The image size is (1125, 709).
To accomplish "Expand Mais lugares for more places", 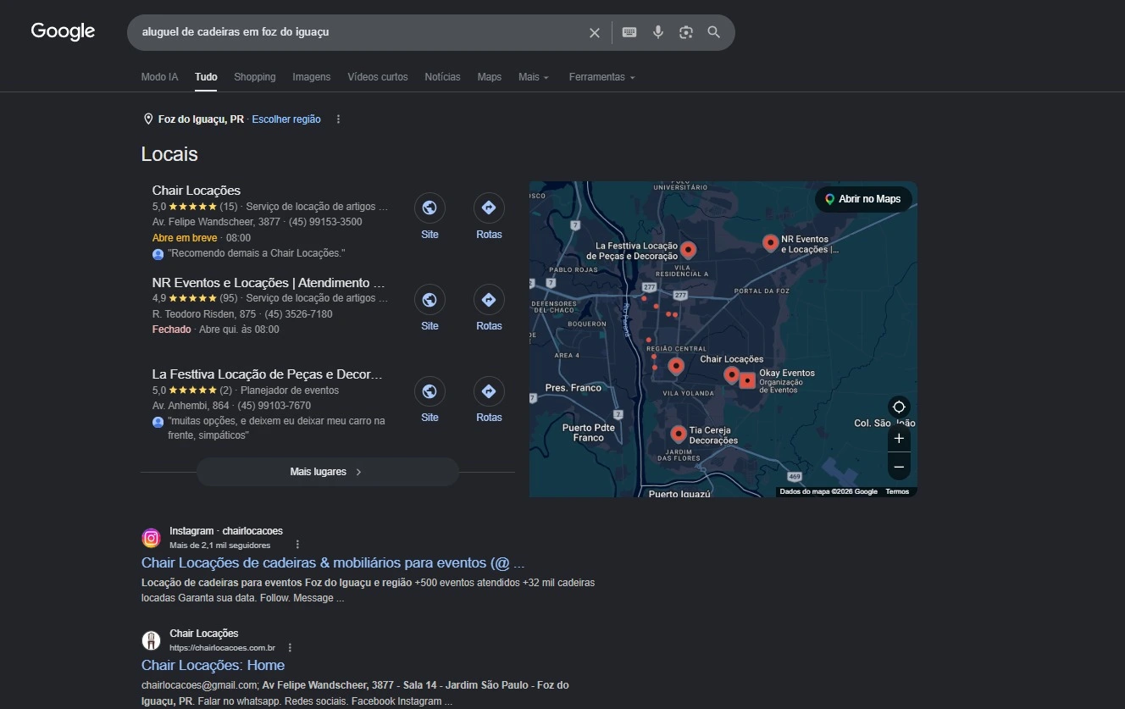I will (327, 472).
